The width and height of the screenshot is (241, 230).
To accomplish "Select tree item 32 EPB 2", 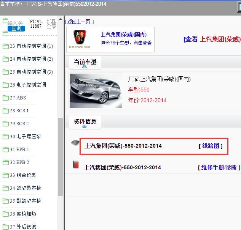I will click(x=19, y=162).
